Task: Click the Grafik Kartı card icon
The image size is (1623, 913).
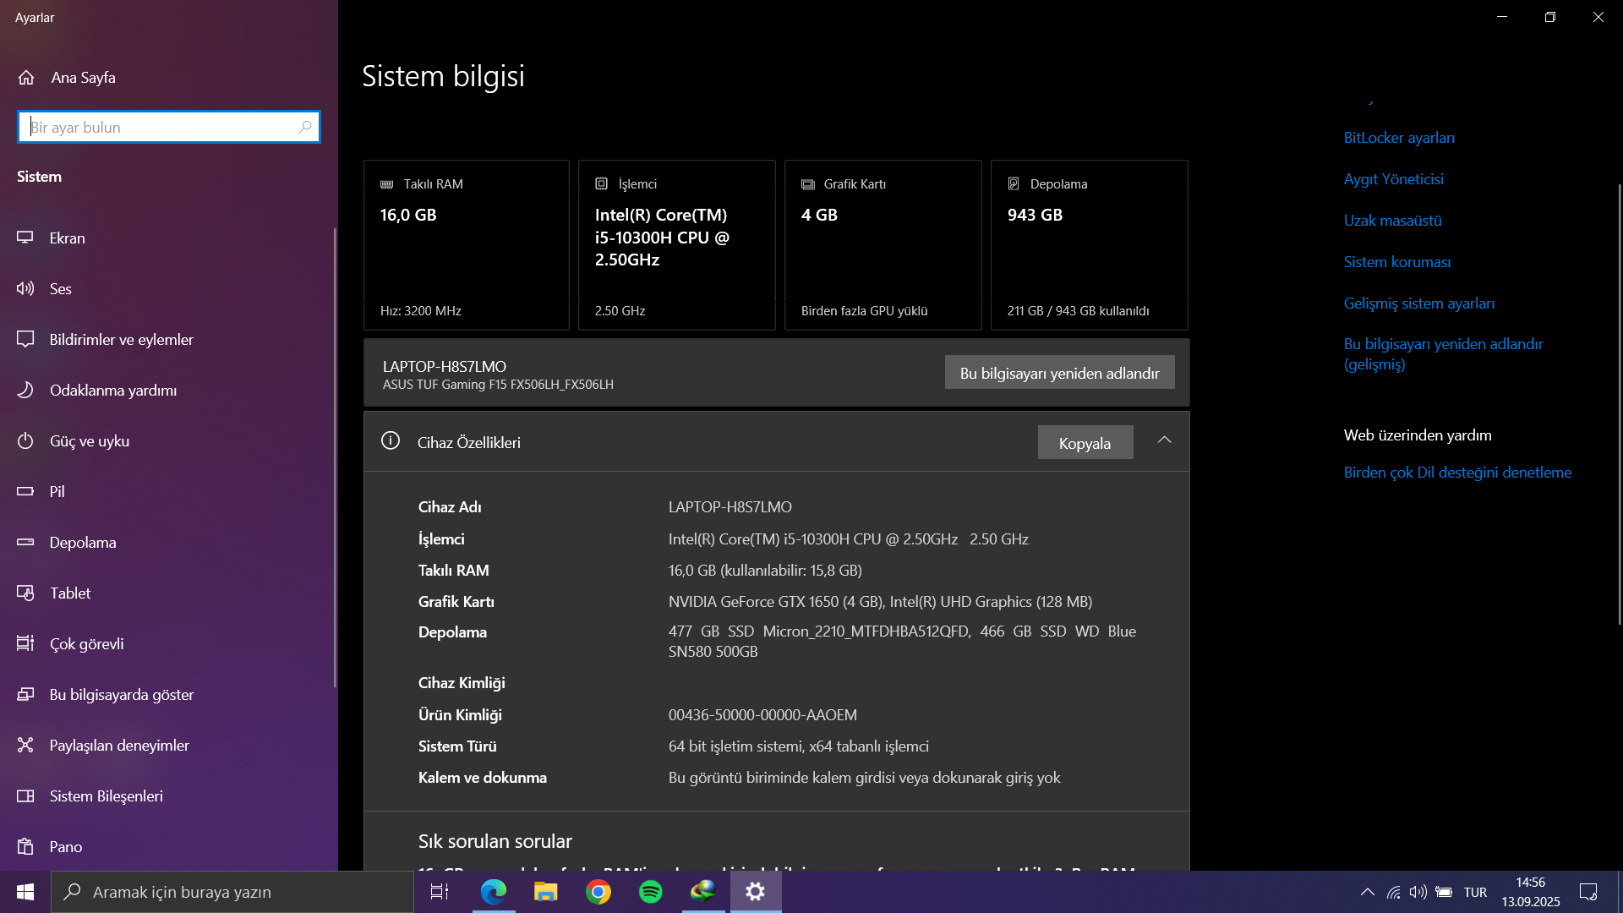Action: (808, 184)
